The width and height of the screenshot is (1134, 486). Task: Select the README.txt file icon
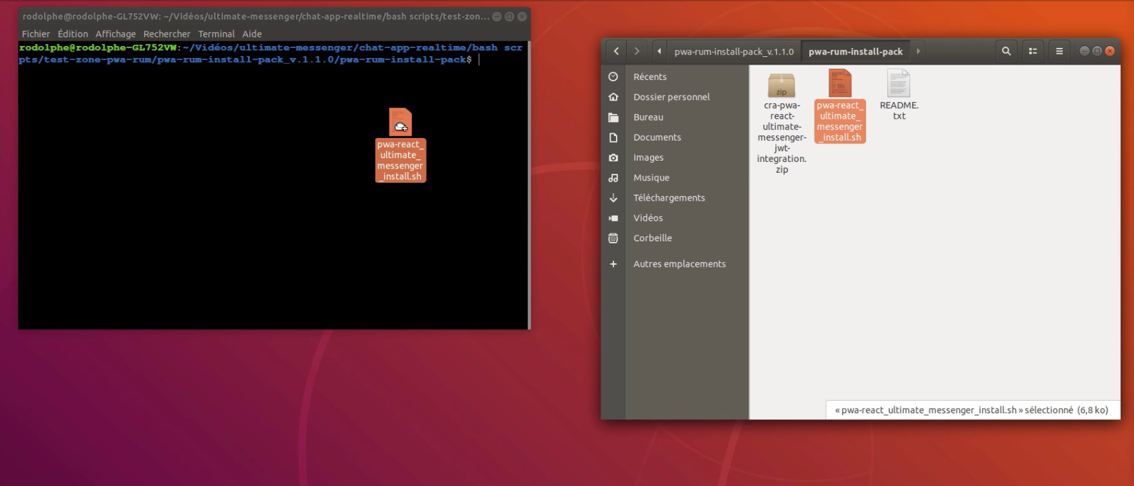[x=899, y=85]
